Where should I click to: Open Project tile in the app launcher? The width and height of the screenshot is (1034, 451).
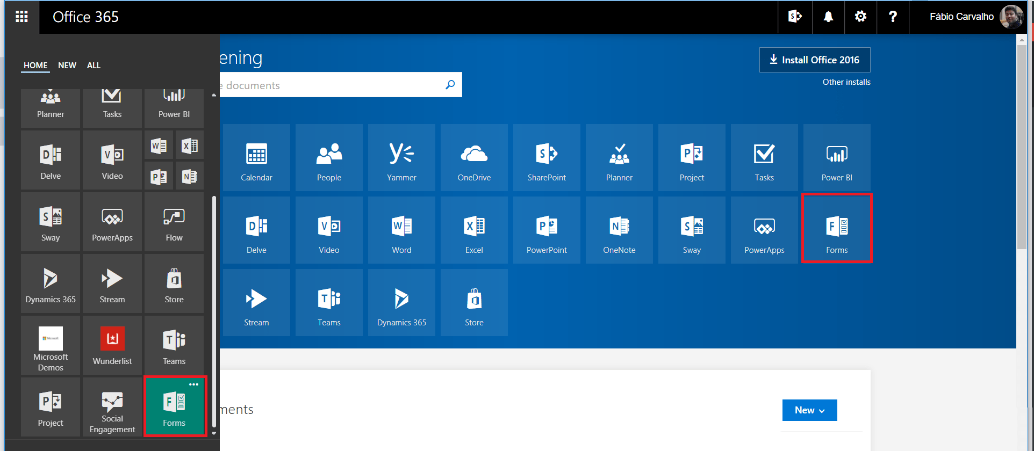(x=51, y=407)
